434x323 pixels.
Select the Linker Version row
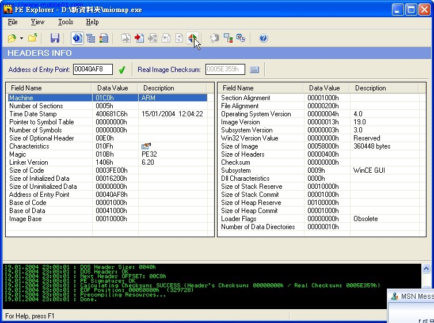click(x=108, y=162)
